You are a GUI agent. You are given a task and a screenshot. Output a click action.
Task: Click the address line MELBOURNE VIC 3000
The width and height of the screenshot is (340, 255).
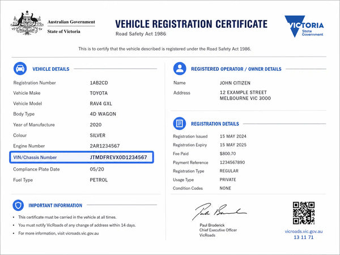[245, 98]
